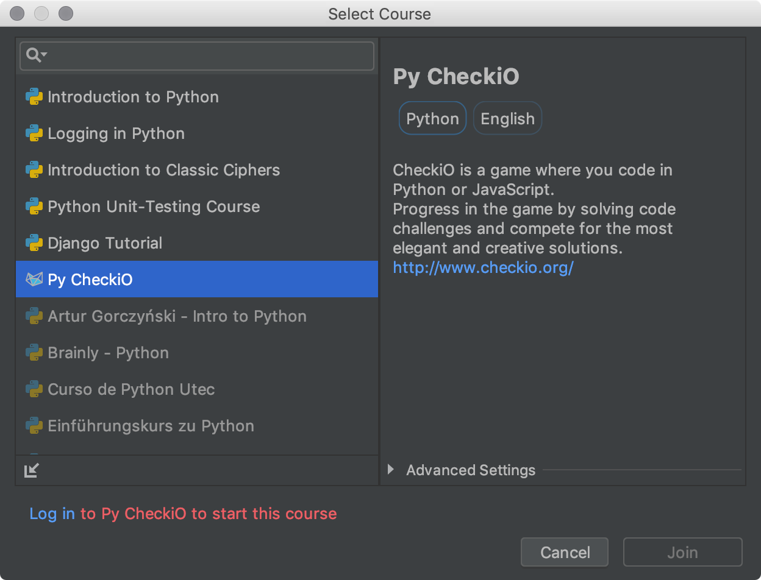Viewport: 761px width, 580px height.
Task: Click the Python icon beside Logging in Python
Action: point(34,133)
